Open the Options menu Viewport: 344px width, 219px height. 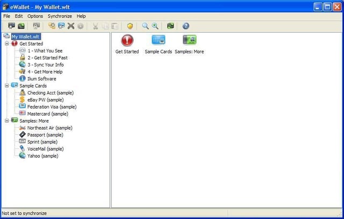click(35, 16)
